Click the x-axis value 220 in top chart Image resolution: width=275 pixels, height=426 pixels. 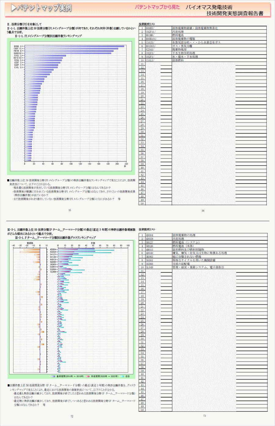126,164
